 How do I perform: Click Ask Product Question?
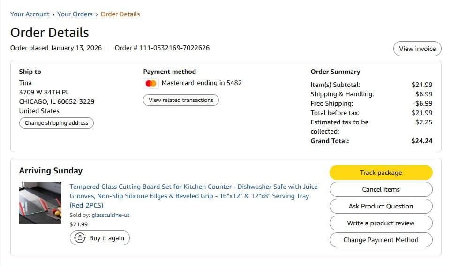pyautogui.click(x=381, y=206)
